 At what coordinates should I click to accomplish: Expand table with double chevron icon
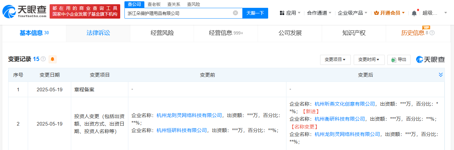point(441,75)
